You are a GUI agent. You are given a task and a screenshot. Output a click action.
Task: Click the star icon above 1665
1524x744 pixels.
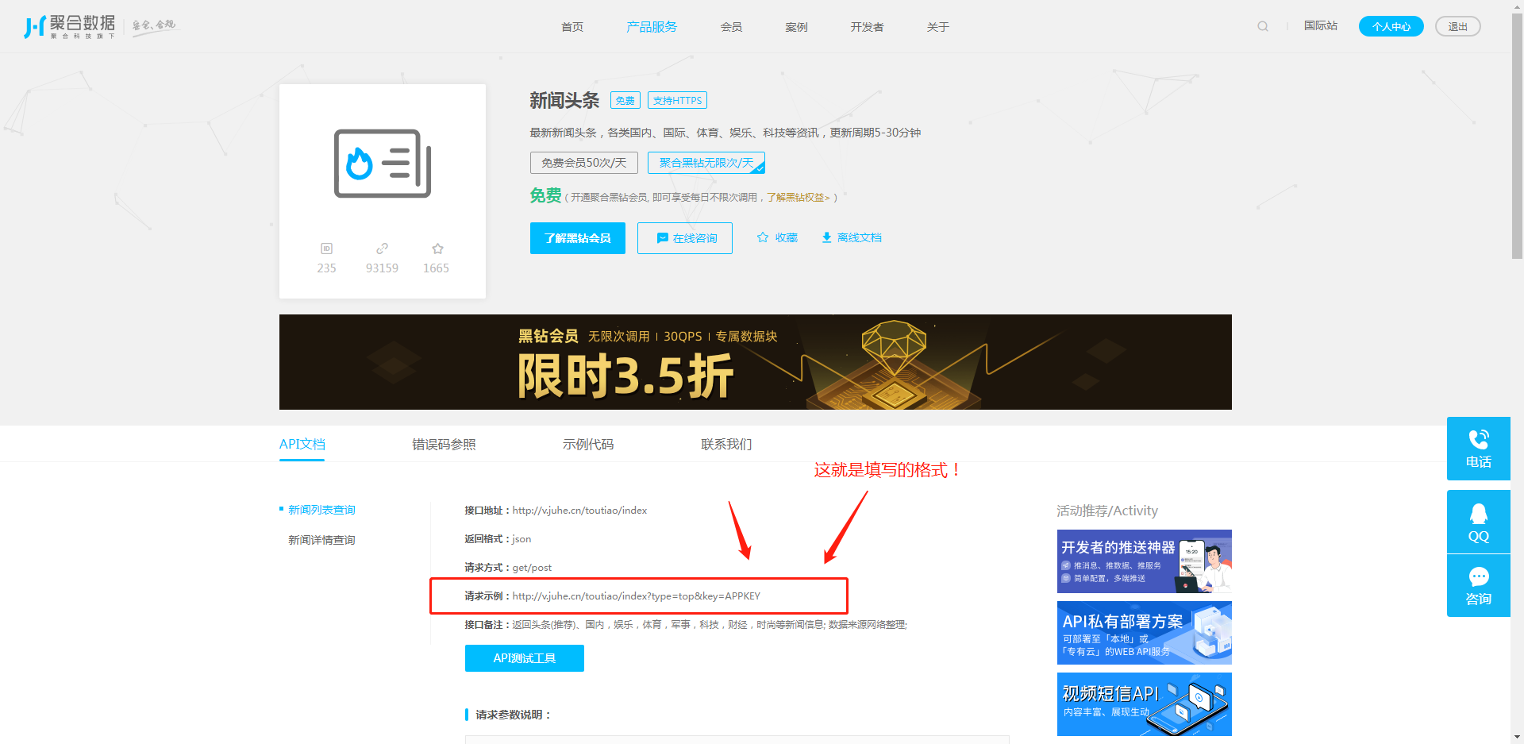coord(437,249)
